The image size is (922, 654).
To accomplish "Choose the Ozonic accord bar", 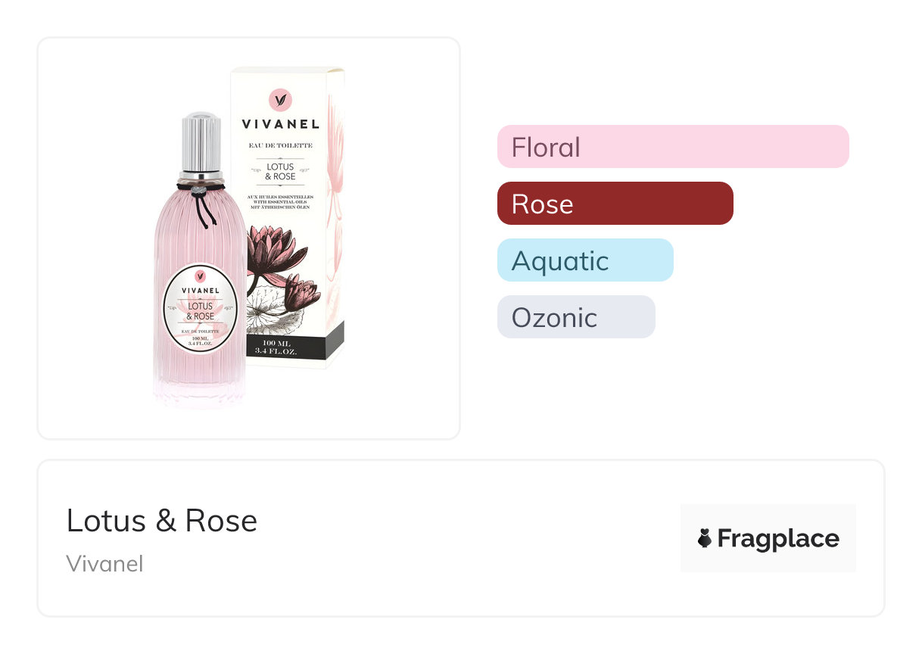I will 575,317.
